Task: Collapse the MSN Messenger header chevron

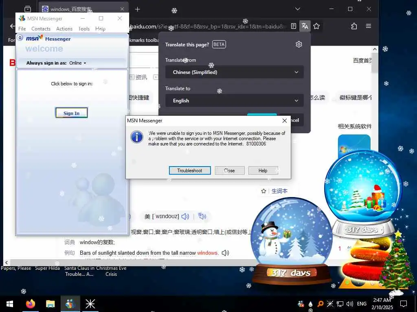Action: [20, 38]
